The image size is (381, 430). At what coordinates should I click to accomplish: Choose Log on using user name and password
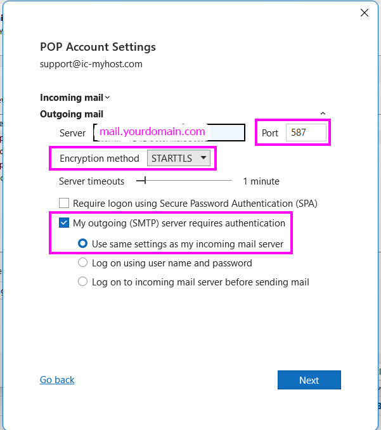tap(82, 263)
